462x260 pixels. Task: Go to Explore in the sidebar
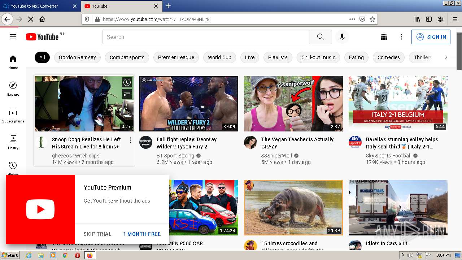click(x=13, y=88)
